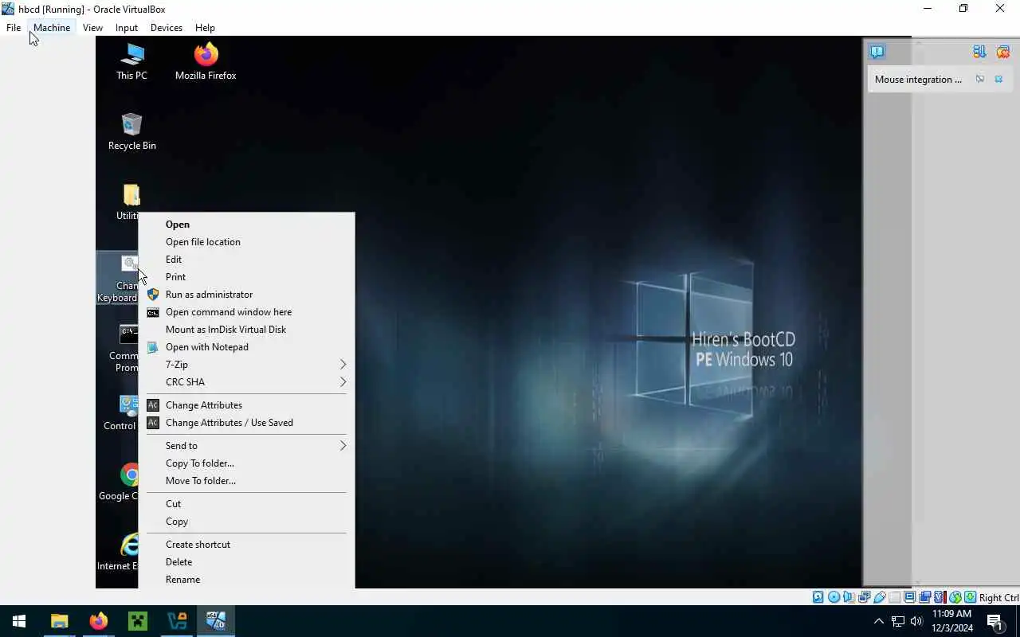Open the Windows Start menu
The height and width of the screenshot is (637, 1020).
(19, 621)
